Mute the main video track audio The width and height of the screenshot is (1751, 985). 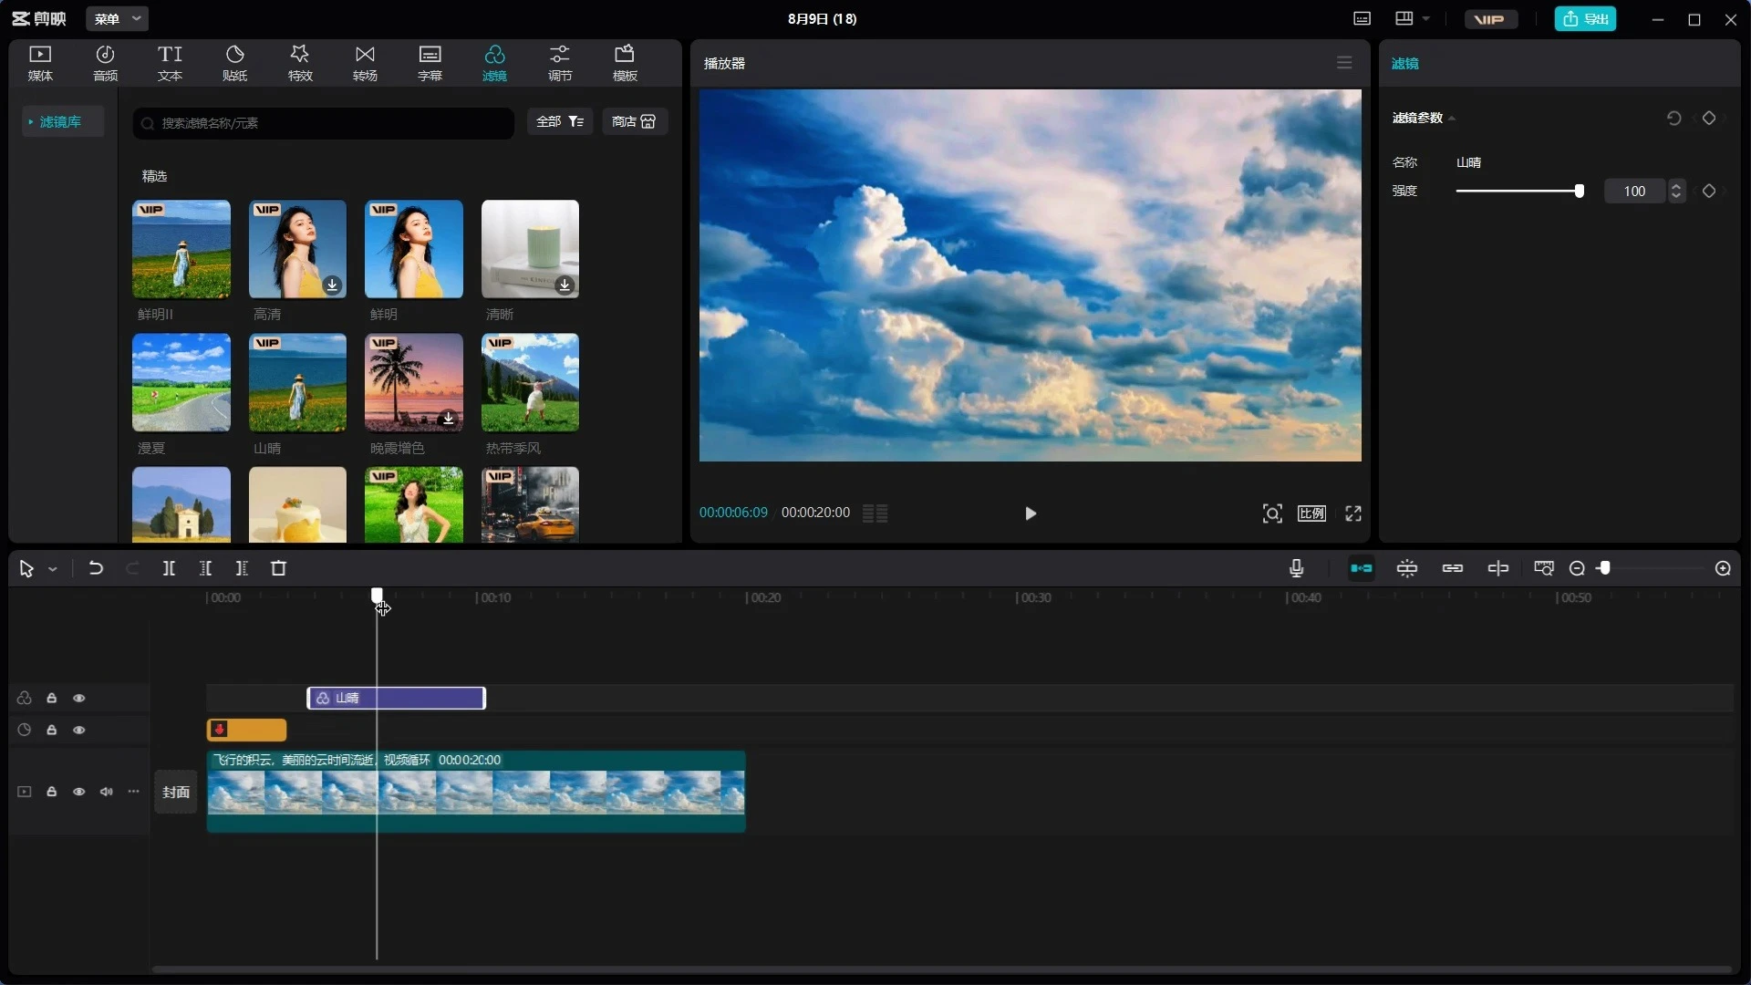click(107, 792)
